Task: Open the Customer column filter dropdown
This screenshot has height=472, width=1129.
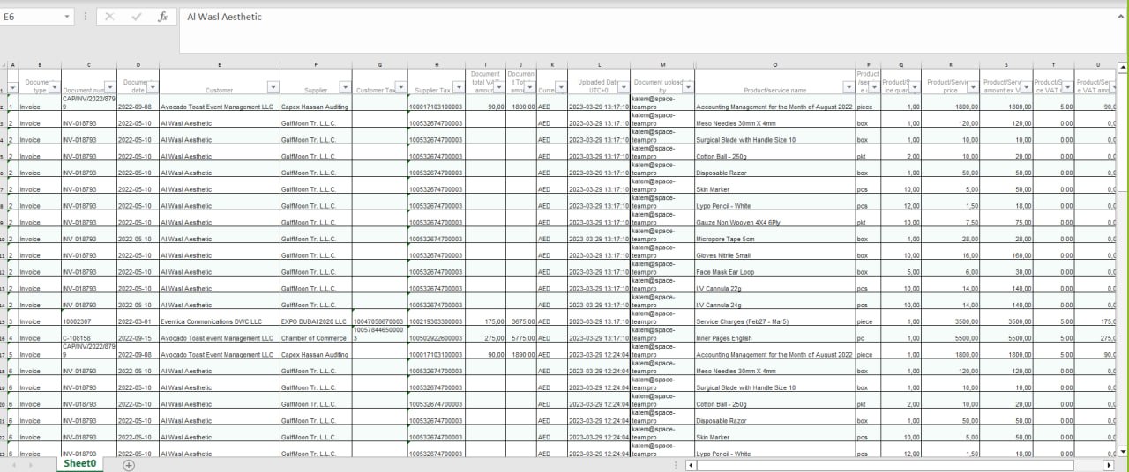Action: [x=273, y=87]
